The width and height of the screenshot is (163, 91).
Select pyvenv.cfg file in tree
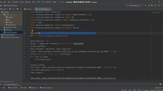click(x=11, y=25)
